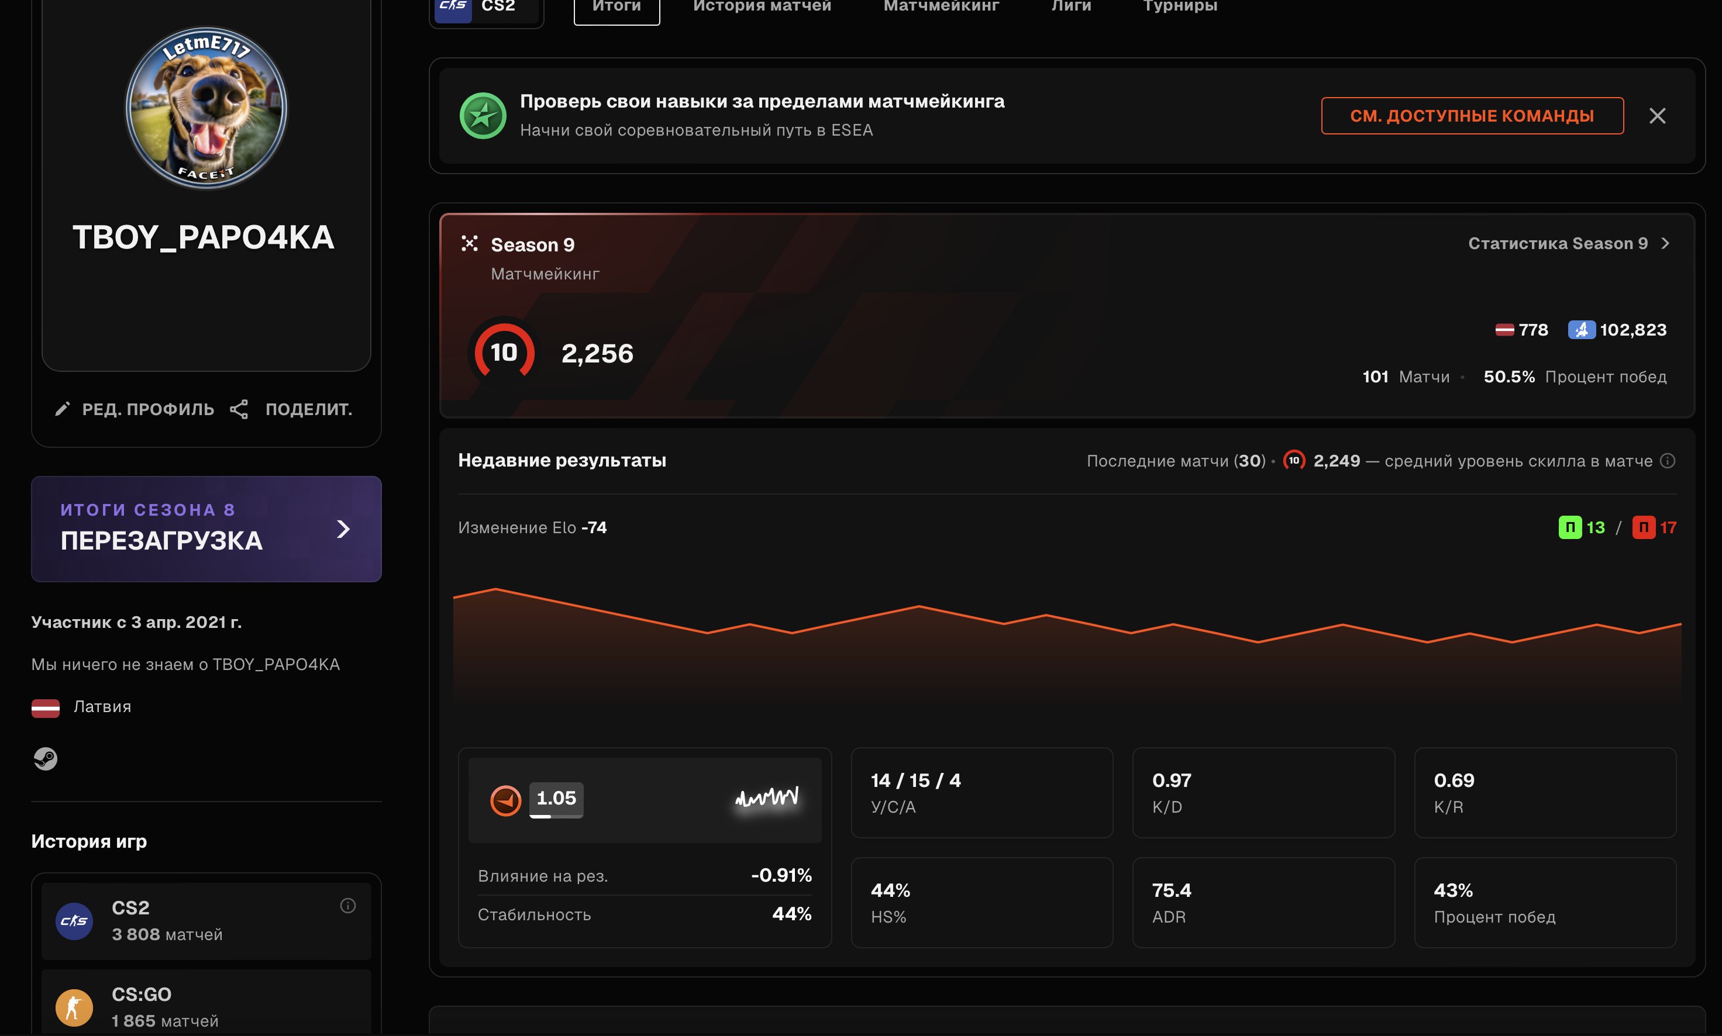Switch to История матчей tab
This screenshot has height=1036, width=1722.
(x=762, y=6)
